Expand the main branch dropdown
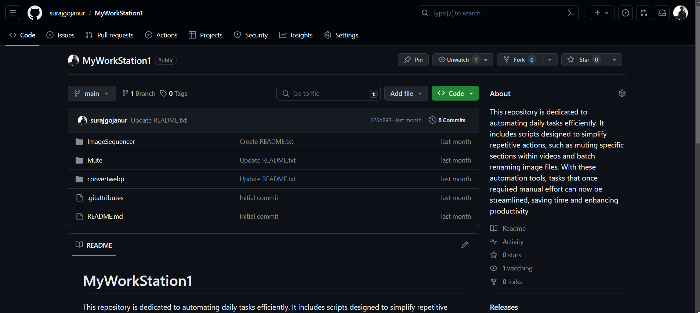700x313 pixels. [x=92, y=94]
